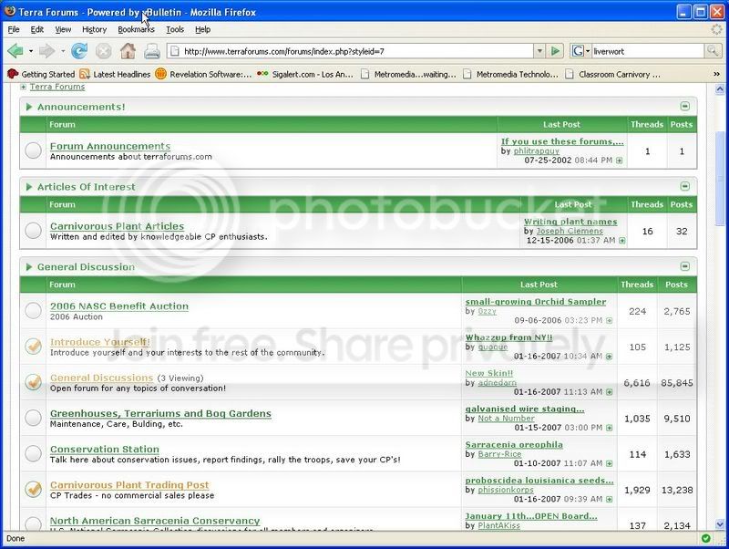Open the Classroom Carnivory bookmark
The image size is (729, 549).
612,74
